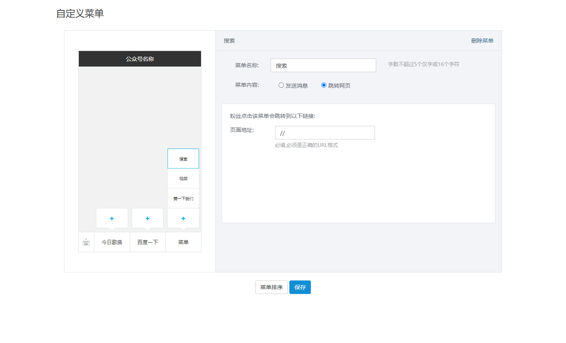Image resolution: width=566 pixels, height=343 pixels.
Task: Add submenu under 百度一下 with plus
Action: [148, 218]
